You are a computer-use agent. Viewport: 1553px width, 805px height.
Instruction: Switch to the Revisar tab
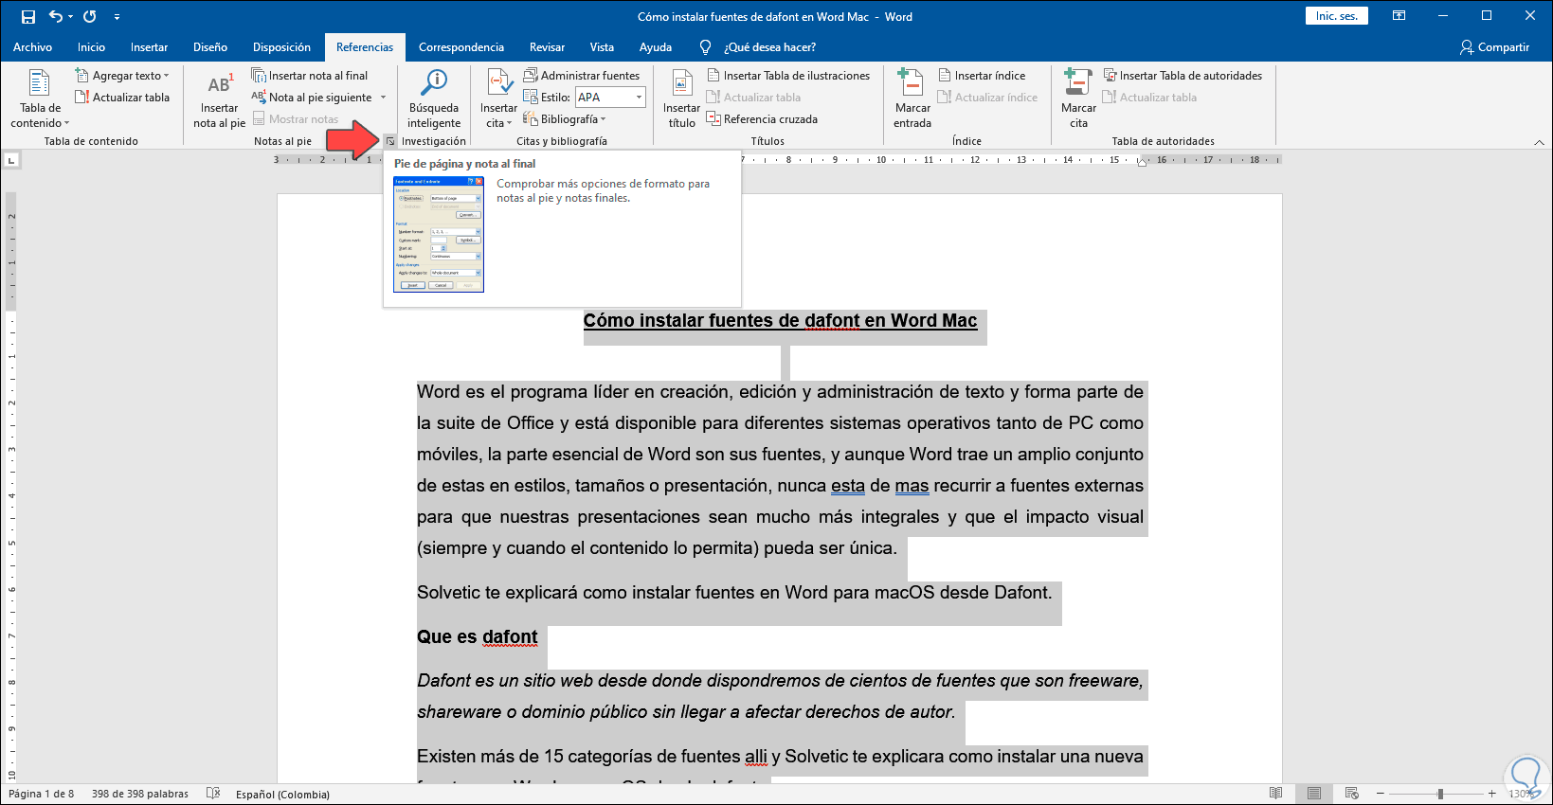(547, 47)
